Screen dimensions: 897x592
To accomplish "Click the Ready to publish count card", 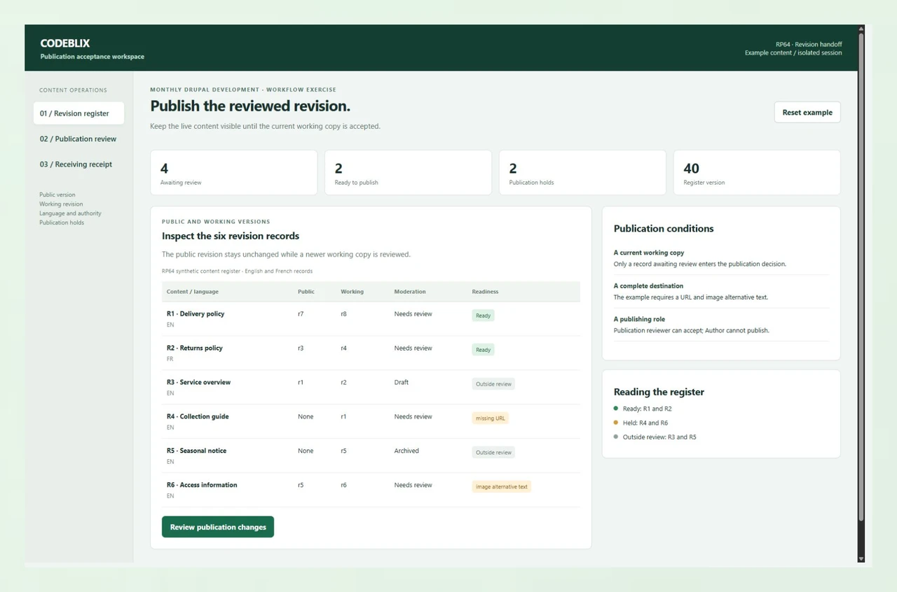I will tap(408, 172).
